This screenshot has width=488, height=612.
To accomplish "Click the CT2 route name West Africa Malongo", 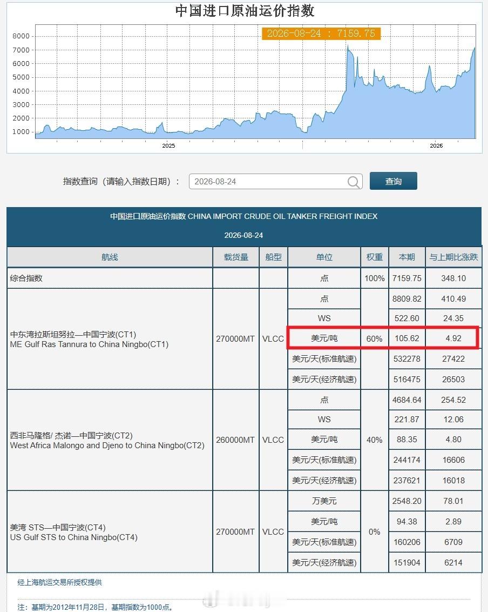I will [107, 440].
